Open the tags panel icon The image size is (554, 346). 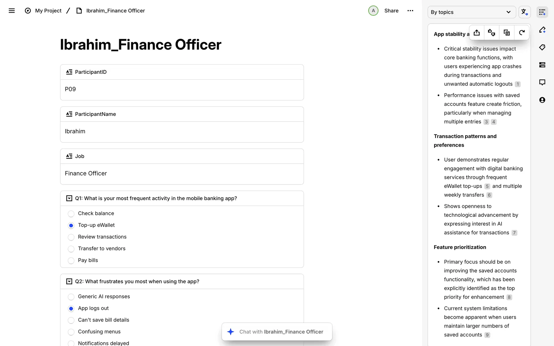point(542,47)
